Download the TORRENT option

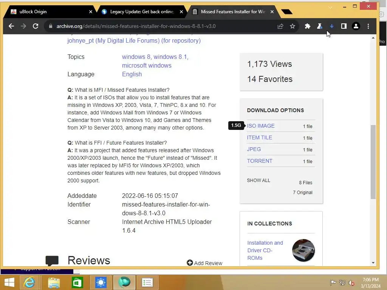[260, 161]
